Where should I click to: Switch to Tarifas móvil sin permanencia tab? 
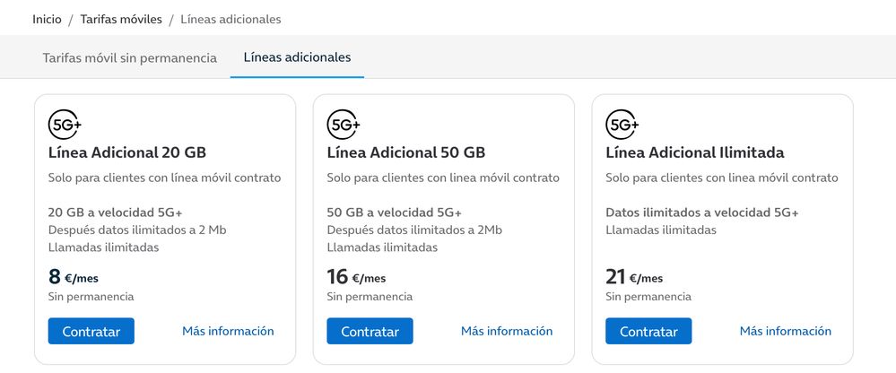[130, 58]
